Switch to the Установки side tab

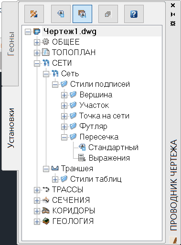[x=11, y=128]
